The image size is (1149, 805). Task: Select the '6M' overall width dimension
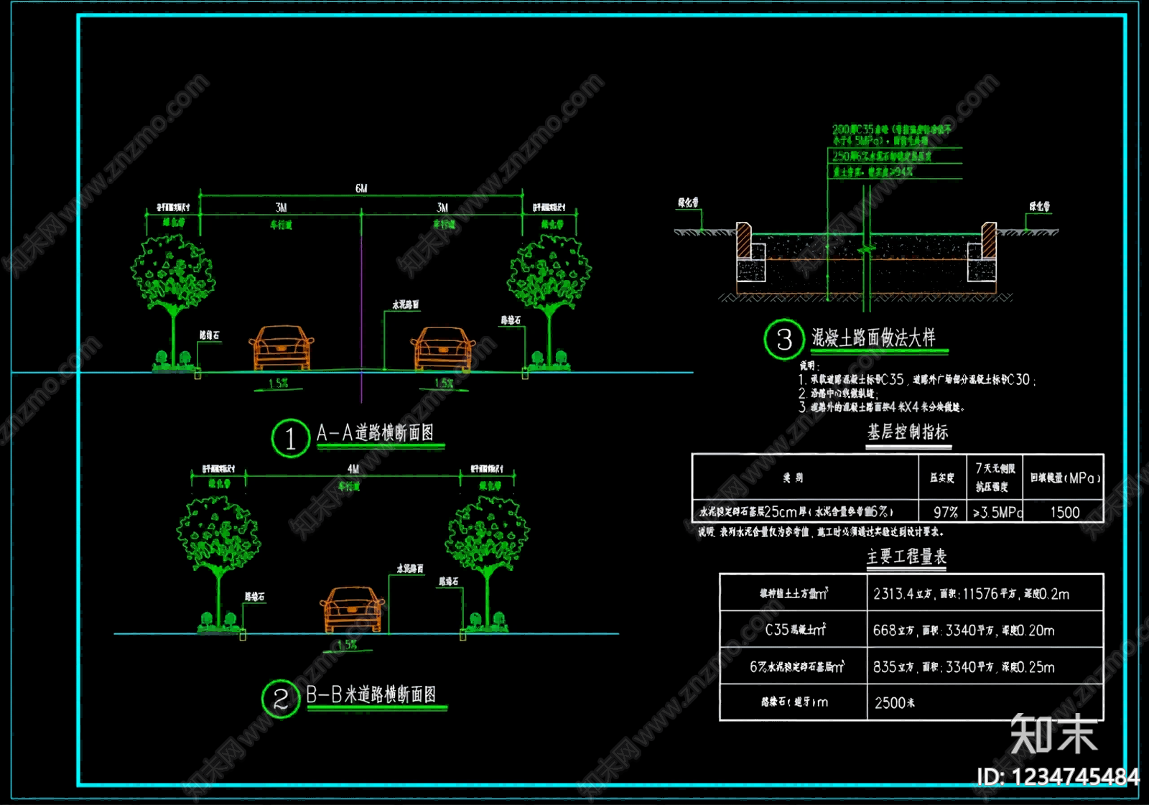coord(361,188)
